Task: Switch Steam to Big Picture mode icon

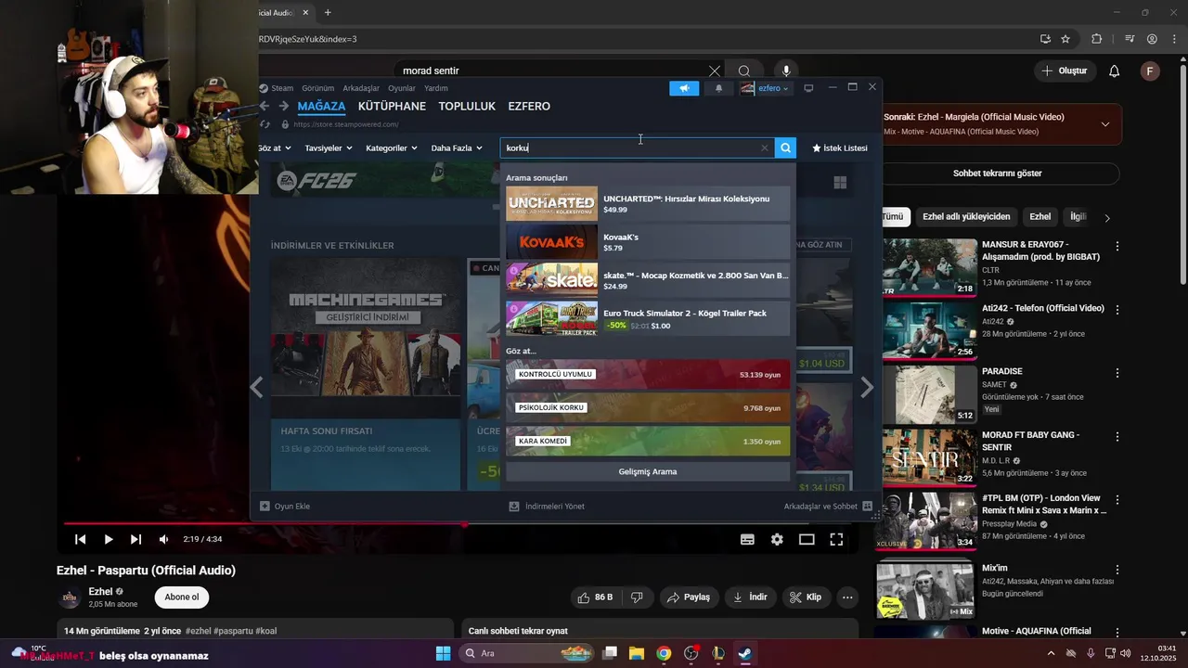Action: [808, 88]
